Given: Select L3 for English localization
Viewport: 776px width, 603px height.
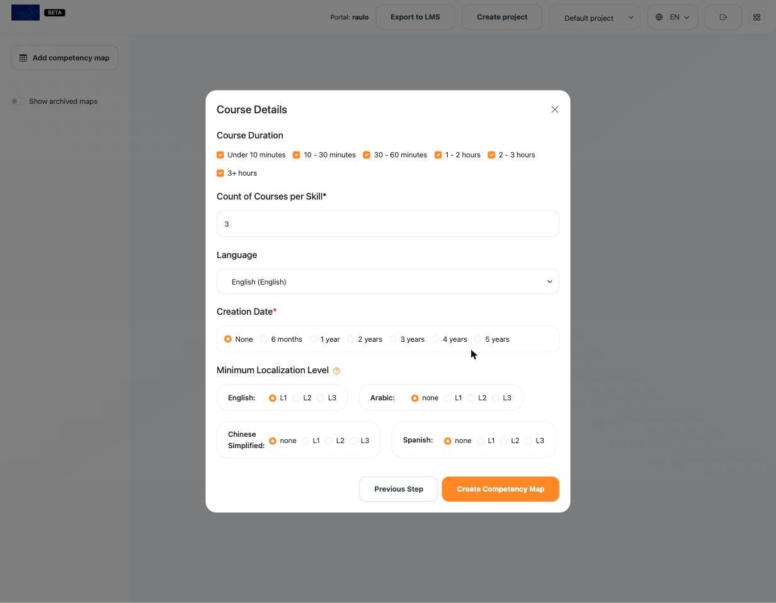Looking at the screenshot, I should click(x=321, y=398).
